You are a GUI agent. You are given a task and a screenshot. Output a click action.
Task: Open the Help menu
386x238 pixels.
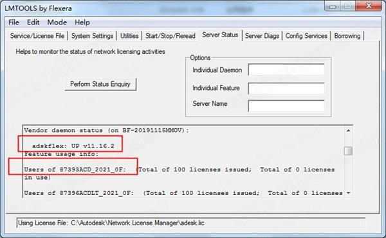click(x=82, y=22)
